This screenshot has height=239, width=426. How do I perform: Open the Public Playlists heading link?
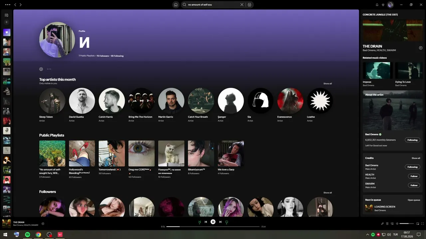[x=52, y=135]
